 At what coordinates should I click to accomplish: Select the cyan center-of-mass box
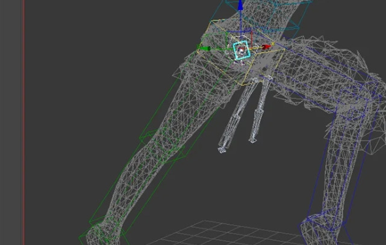(x=242, y=50)
